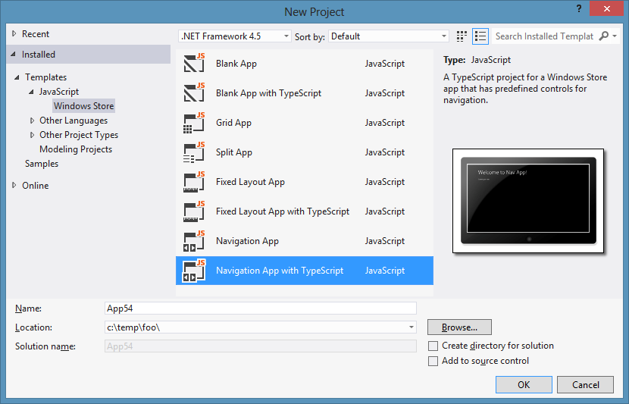Screen dimensions: 629x404
Task: Select the Grid App template icon
Action: [x=194, y=122]
